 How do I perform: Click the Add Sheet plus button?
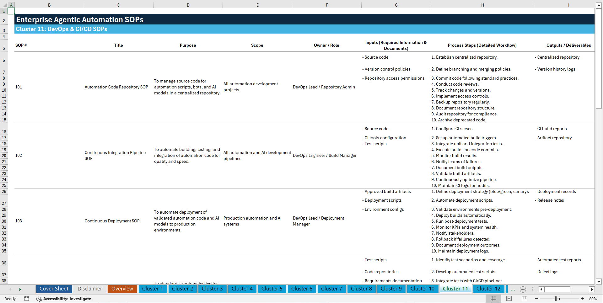point(523,289)
